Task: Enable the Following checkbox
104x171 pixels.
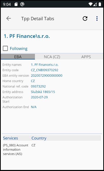Action: [5, 48]
